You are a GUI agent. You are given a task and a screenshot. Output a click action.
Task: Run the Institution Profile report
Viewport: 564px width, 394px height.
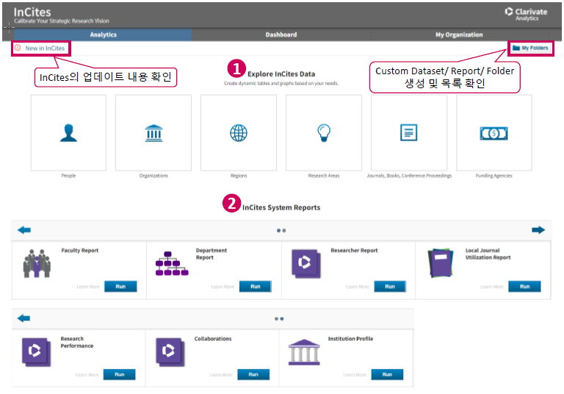pyautogui.click(x=387, y=375)
